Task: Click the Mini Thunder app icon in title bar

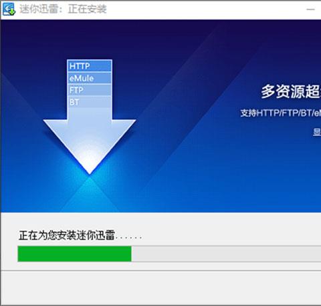Action: (9, 9)
